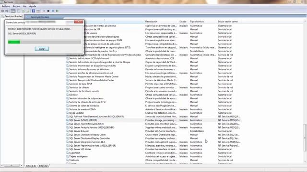Sort by the Iniciar sesión como column header
Screen dimensions: 307x172
228,21
